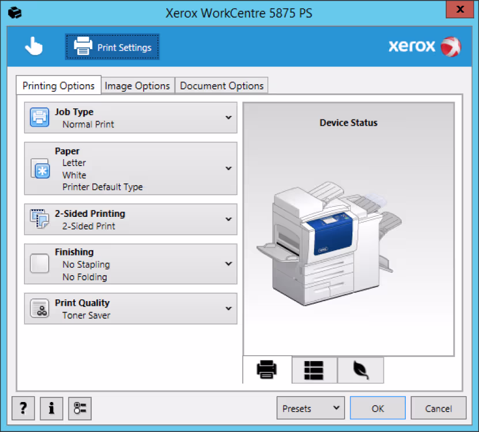The width and height of the screenshot is (479, 432).
Task: Open the Presets dropdown
Action: coord(311,408)
